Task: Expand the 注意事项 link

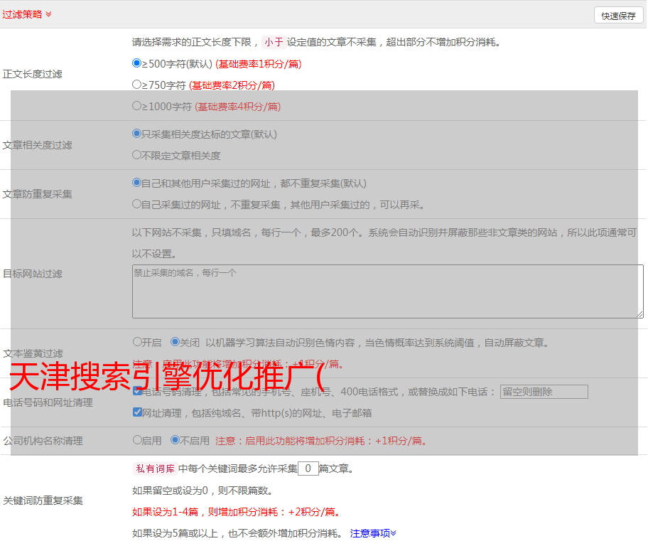Action: coord(373,532)
